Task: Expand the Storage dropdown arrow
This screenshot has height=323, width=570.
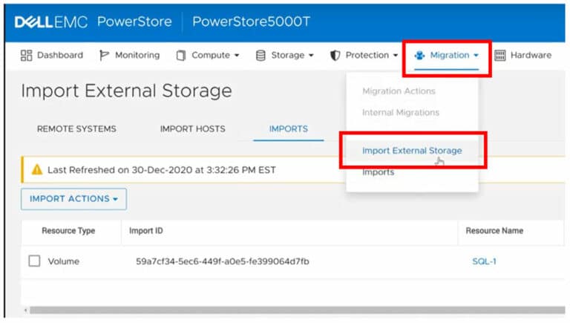Action: coord(311,56)
